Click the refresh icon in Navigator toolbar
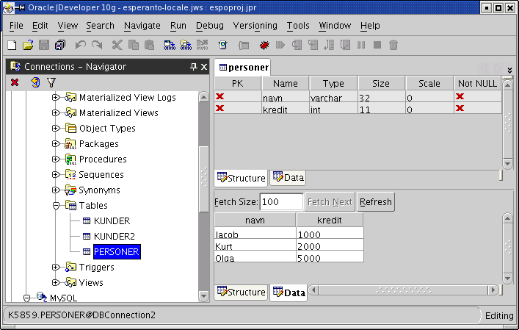 tap(34, 82)
